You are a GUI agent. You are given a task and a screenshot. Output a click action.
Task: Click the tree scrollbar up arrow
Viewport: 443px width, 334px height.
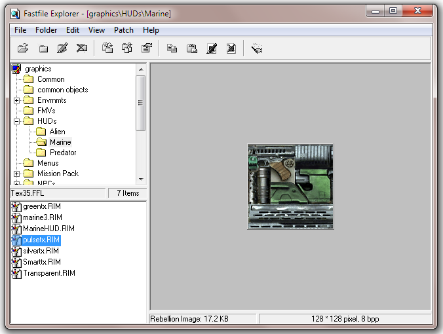(x=141, y=69)
